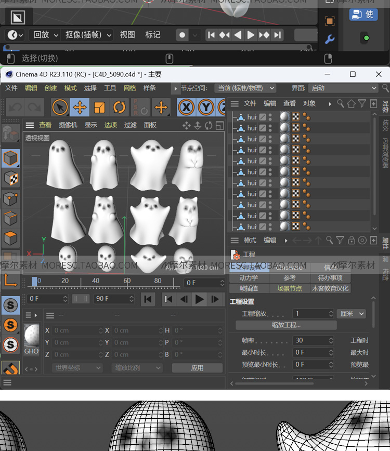Click go-to-end button in upper timeline window

point(277,35)
